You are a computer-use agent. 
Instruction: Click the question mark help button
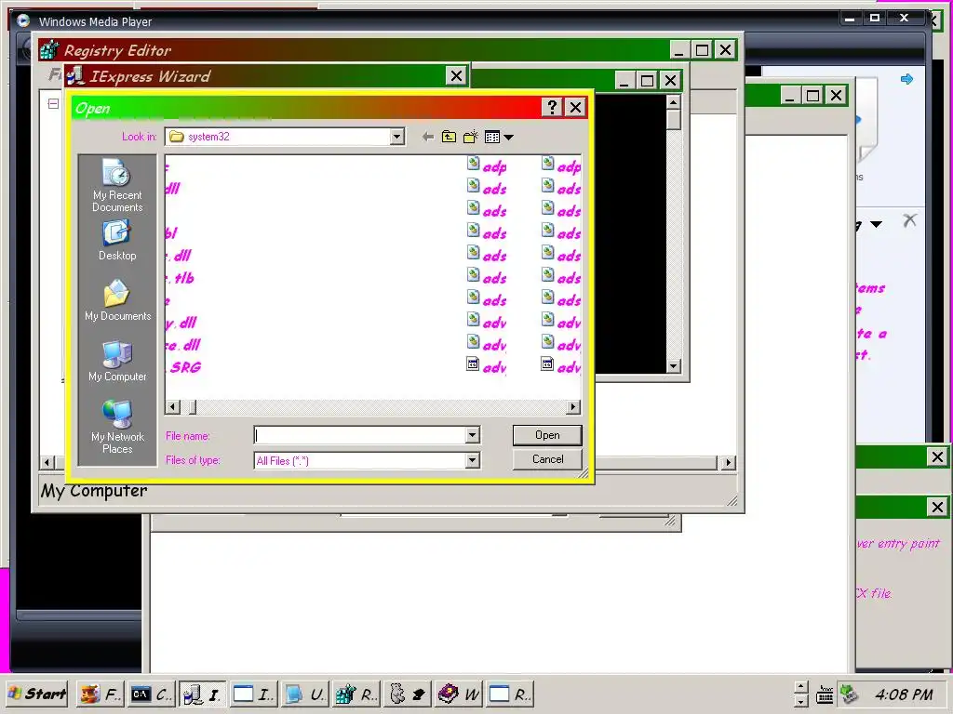pos(552,108)
